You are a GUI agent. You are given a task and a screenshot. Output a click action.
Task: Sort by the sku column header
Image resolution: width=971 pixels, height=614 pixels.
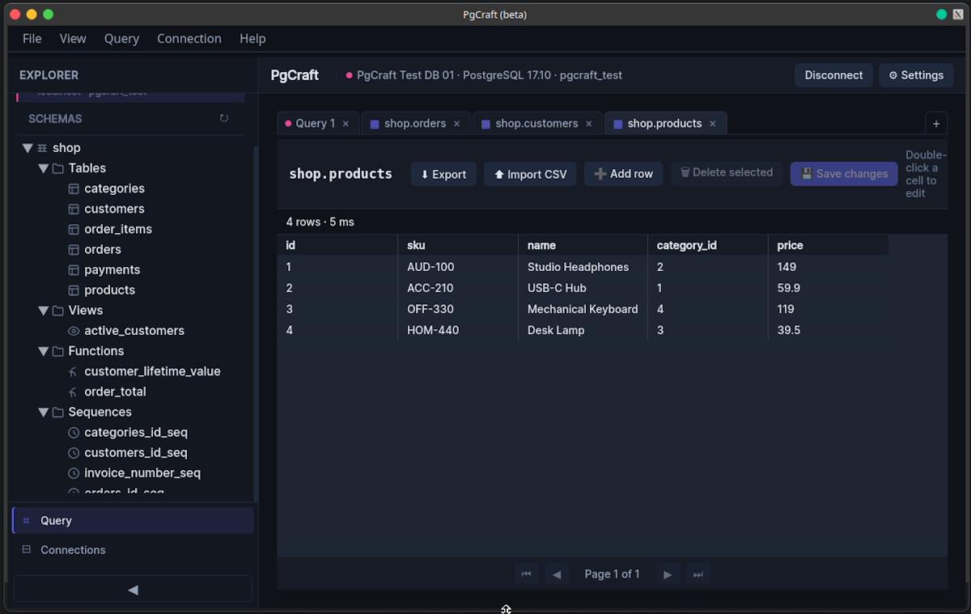click(x=458, y=245)
